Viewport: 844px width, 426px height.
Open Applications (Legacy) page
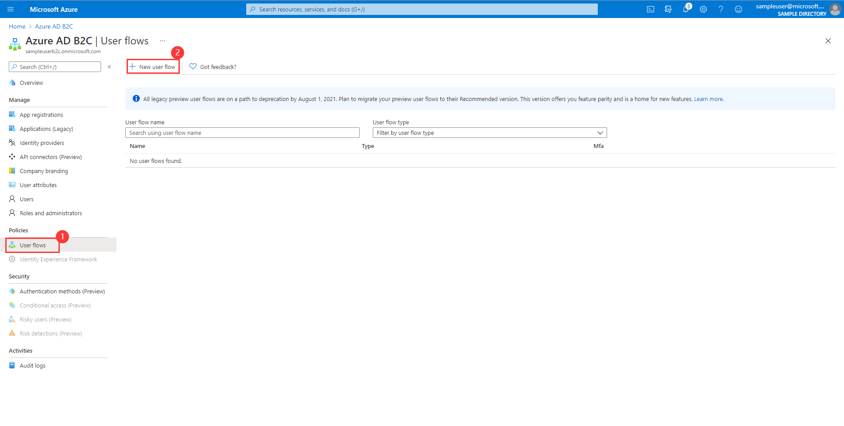tap(46, 129)
